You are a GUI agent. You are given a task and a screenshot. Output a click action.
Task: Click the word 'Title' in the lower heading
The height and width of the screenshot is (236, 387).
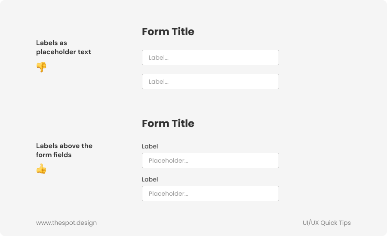click(x=182, y=124)
